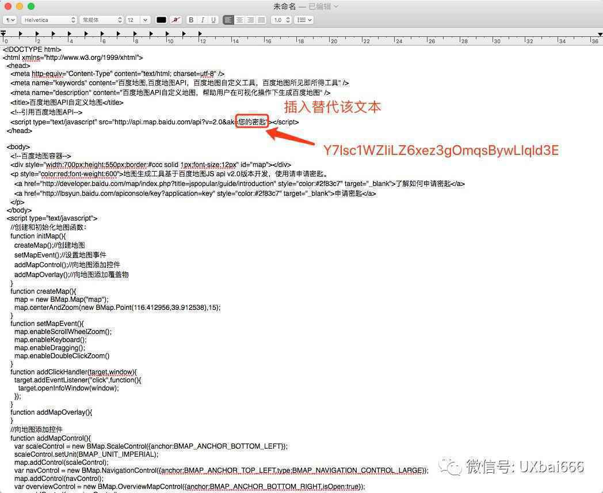This screenshot has width=603, height=493.
Task: Click the <!--百度地图容器--> comment line
Action: click(41, 156)
